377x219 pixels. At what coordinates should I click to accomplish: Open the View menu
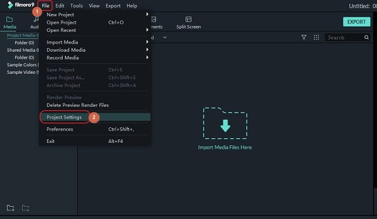point(94,6)
